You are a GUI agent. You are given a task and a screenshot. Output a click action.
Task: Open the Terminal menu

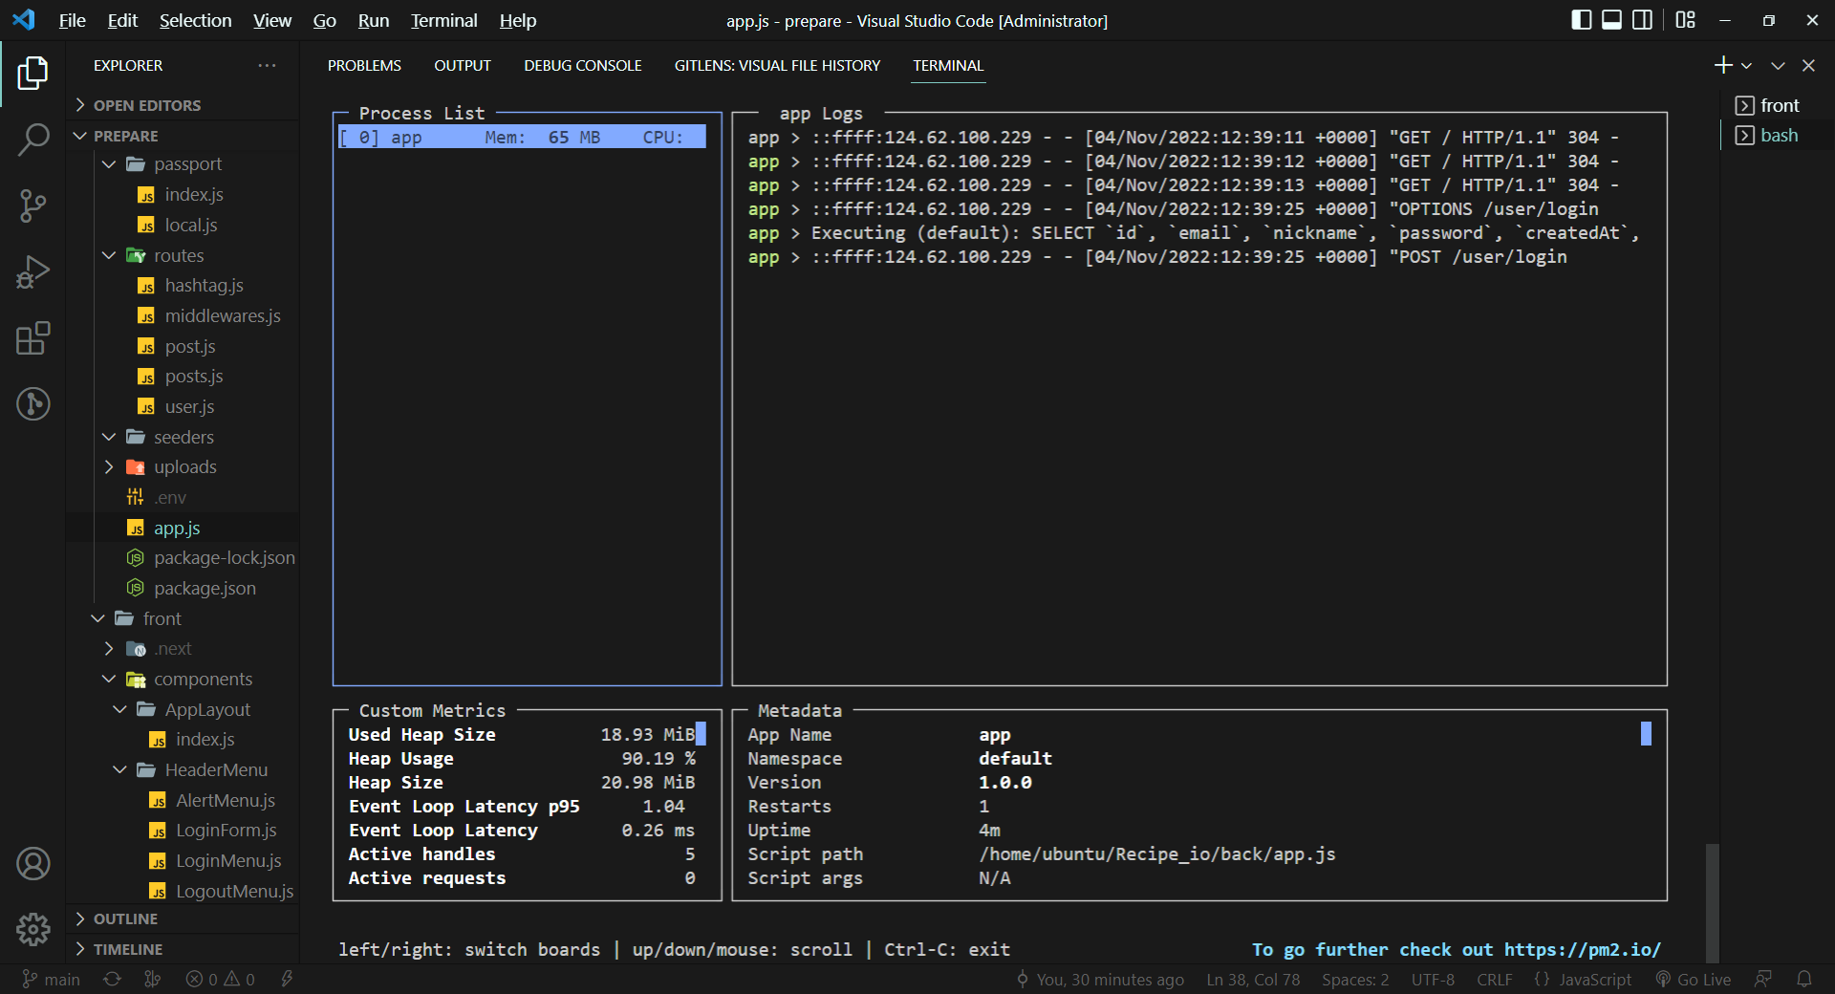point(443,20)
